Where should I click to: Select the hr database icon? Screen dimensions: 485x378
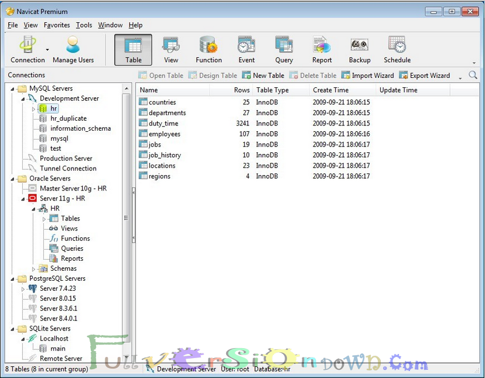click(43, 108)
